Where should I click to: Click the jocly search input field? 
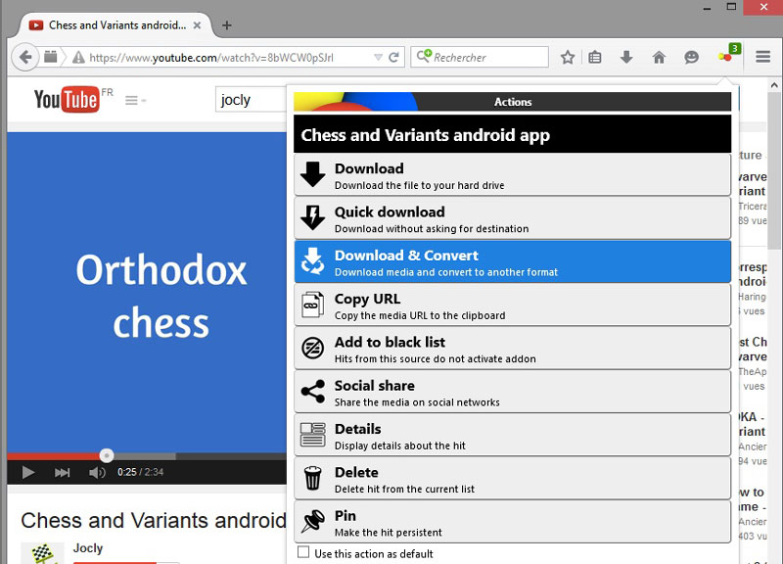click(247, 99)
